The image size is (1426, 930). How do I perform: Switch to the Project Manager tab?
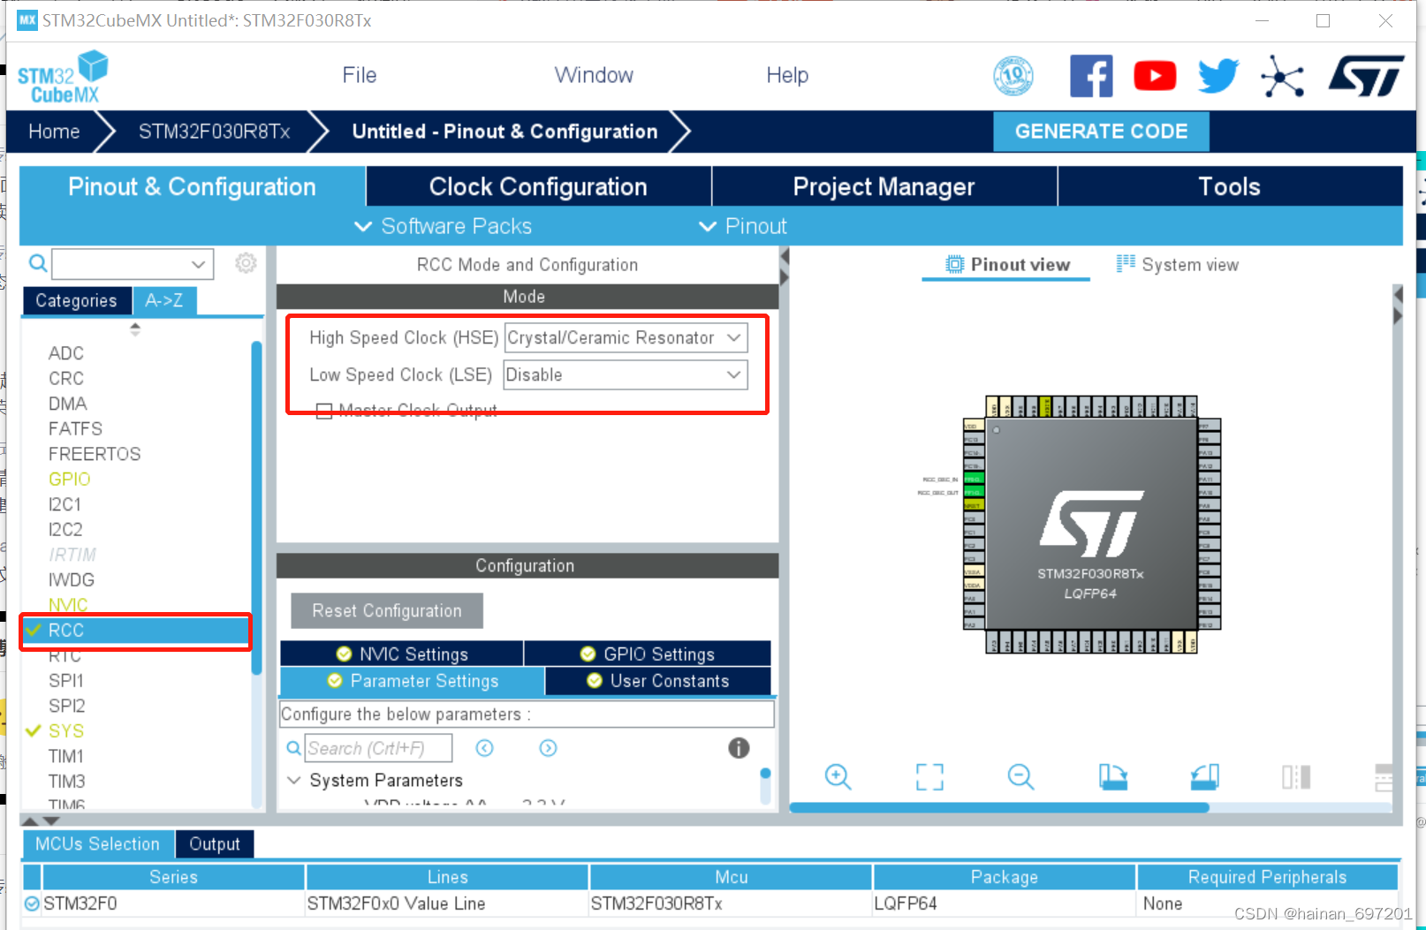point(884,186)
